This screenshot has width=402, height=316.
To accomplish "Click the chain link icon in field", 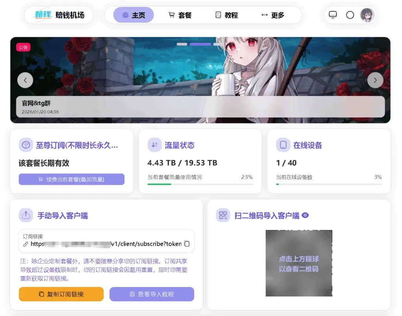I will point(26,244).
